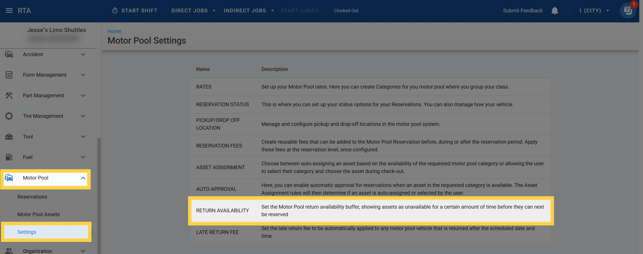Click the Start Shift button
The width and height of the screenshot is (643, 254).
click(135, 11)
